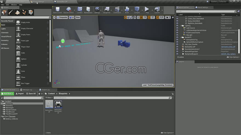Open the Lit view mode dropdown

(71, 17)
